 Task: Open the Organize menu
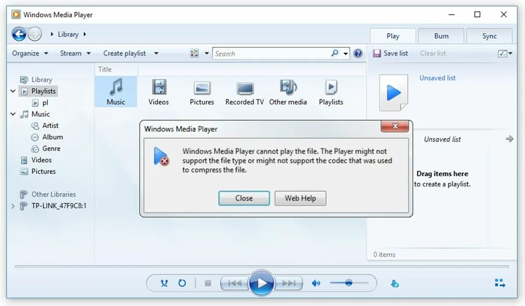tap(30, 53)
